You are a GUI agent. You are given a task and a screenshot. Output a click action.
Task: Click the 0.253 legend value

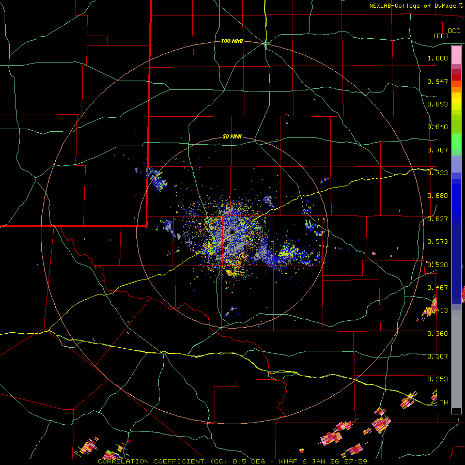tap(438, 379)
